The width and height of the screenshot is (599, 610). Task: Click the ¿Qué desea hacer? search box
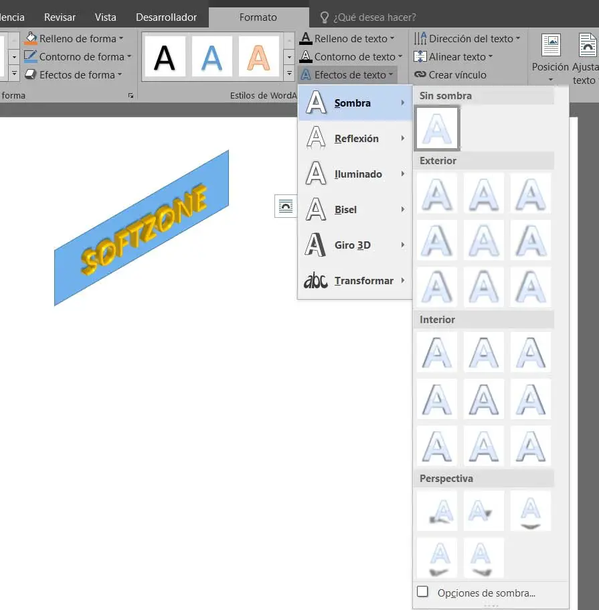[x=375, y=17]
